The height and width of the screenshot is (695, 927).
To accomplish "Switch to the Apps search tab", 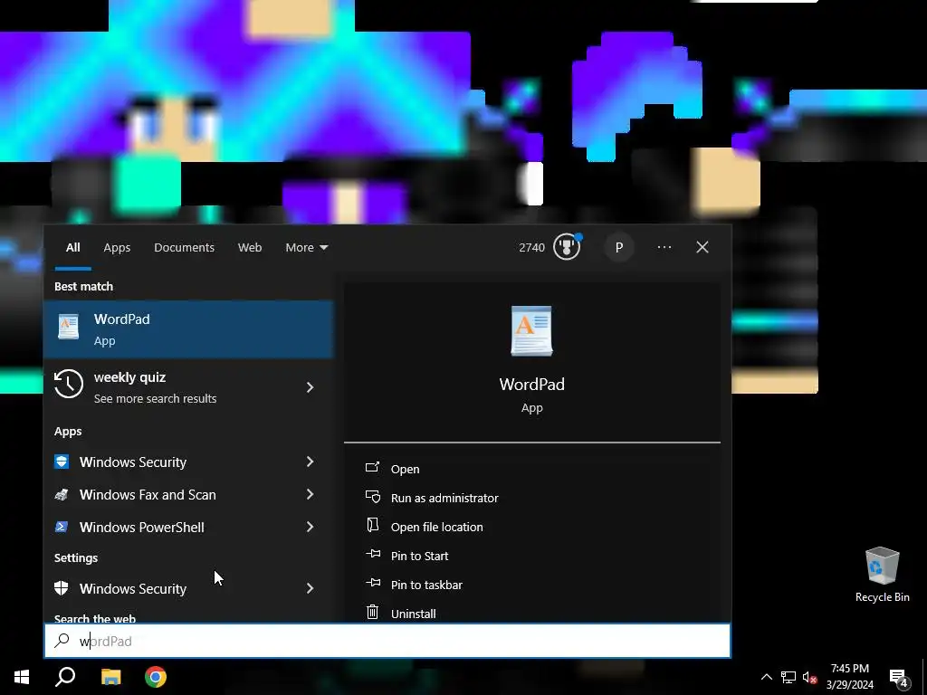I will 117,248.
